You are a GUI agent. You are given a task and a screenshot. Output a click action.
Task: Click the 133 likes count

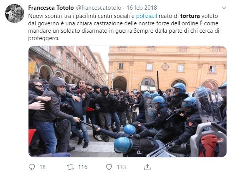tap(121, 167)
